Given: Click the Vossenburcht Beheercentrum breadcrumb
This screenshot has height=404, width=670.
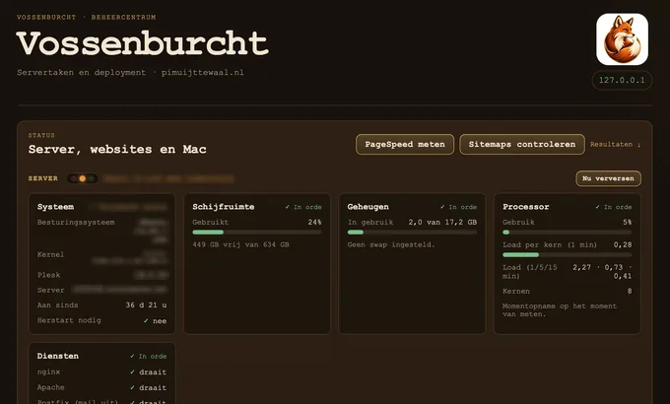Looking at the screenshot, I should tap(87, 18).
